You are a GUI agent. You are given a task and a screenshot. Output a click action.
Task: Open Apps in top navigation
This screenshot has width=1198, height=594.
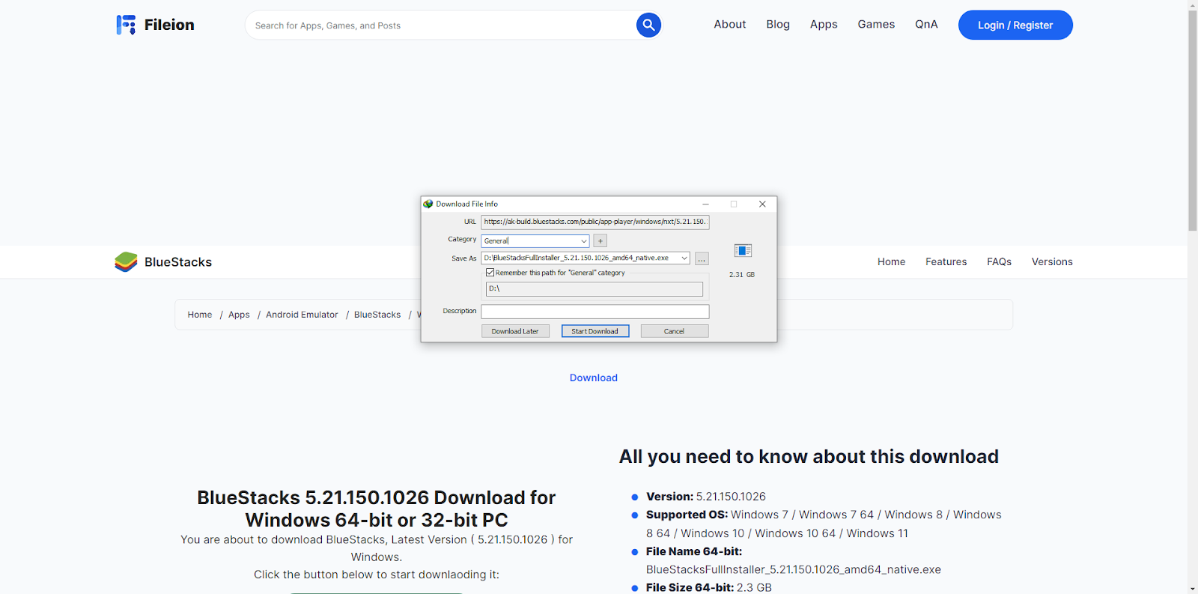[x=824, y=25]
